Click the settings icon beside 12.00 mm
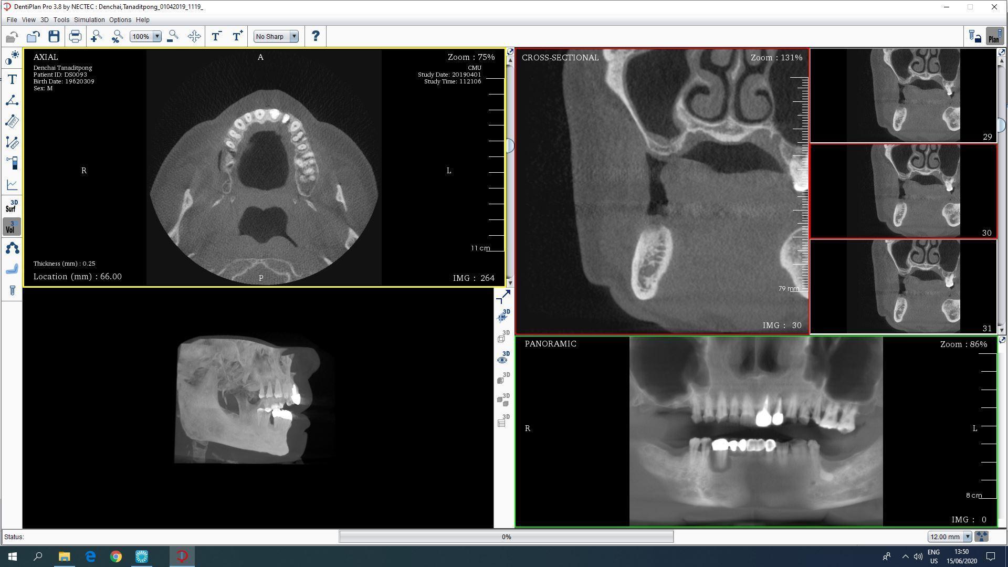Image resolution: width=1008 pixels, height=567 pixels. (x=981, y=537)
